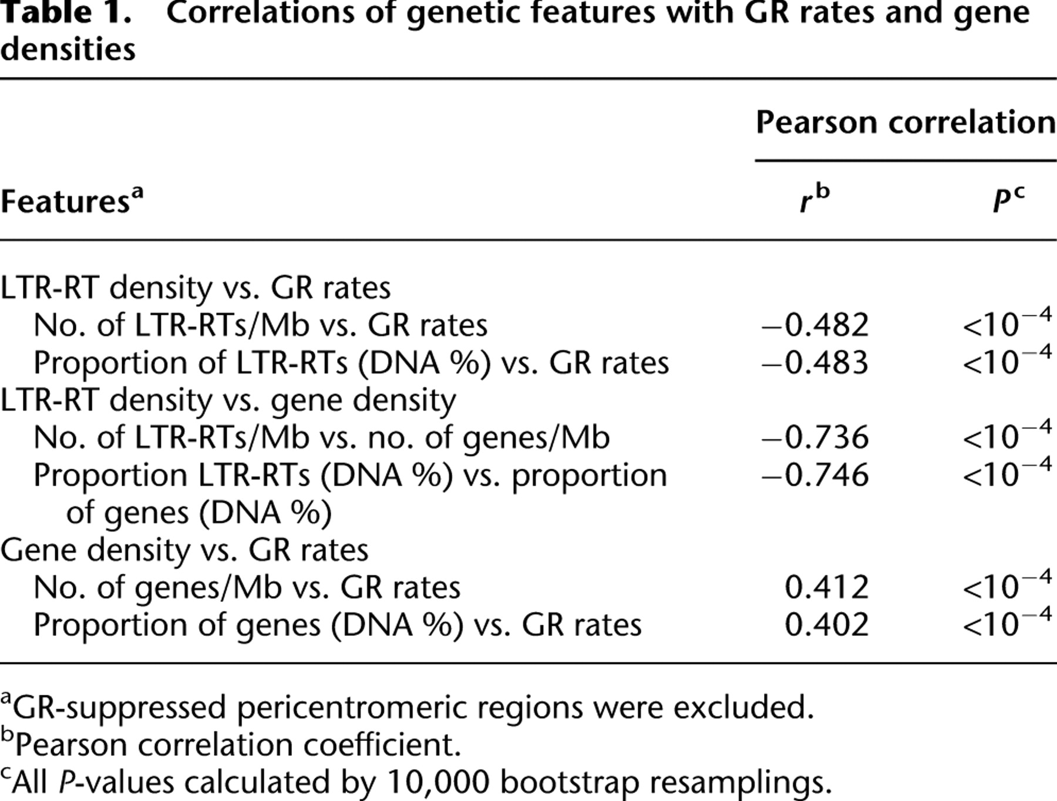
Task: Click the r column header
Action: [815, 200]
